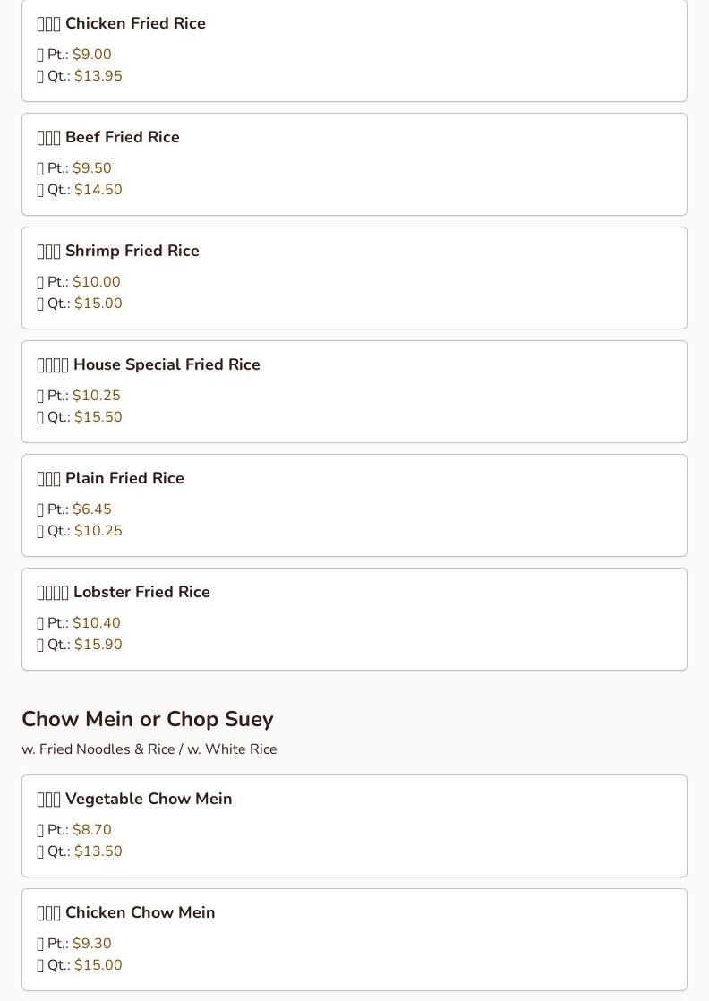Select Shrimp Fried Rice pint price $10.00
Screen dimensions: 709x1001
[97, 282]
